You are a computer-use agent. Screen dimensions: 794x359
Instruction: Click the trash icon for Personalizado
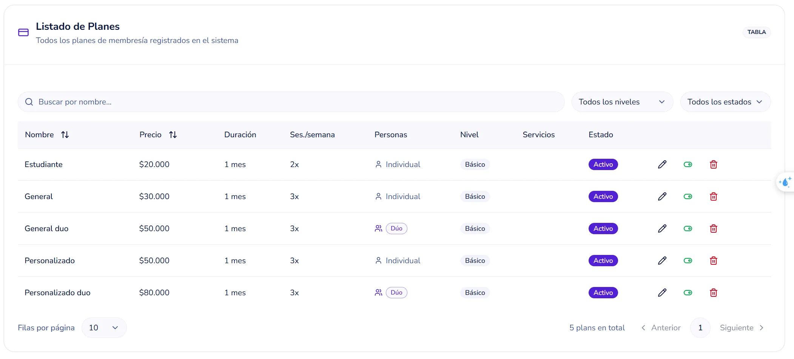(x=714, y=261)
